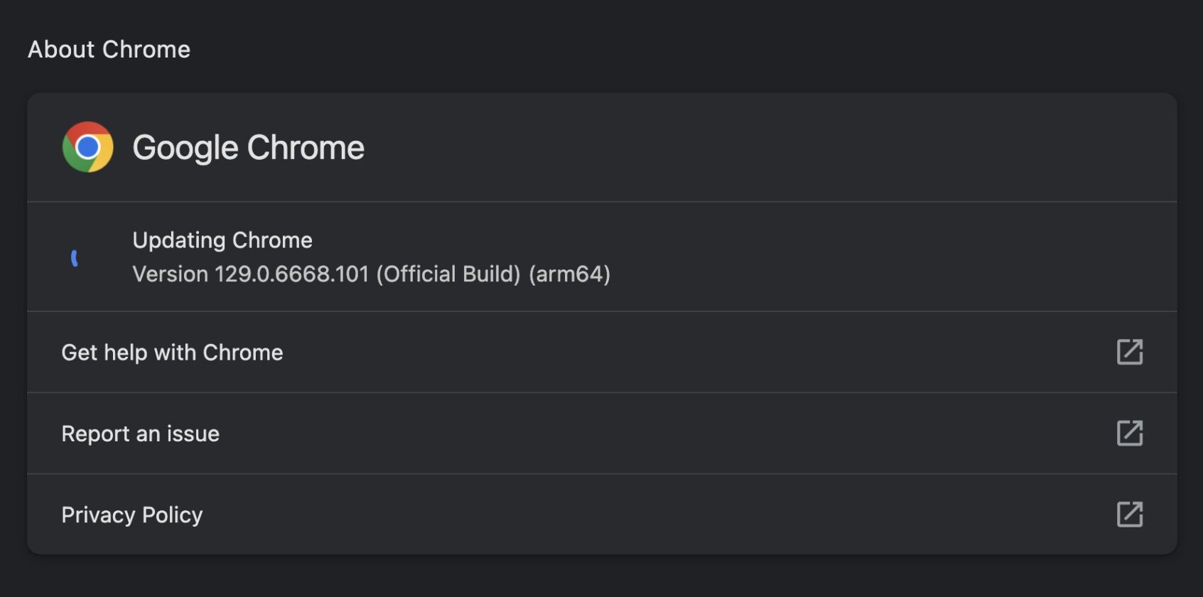Click the word Official in build line

tap(416, 274)
